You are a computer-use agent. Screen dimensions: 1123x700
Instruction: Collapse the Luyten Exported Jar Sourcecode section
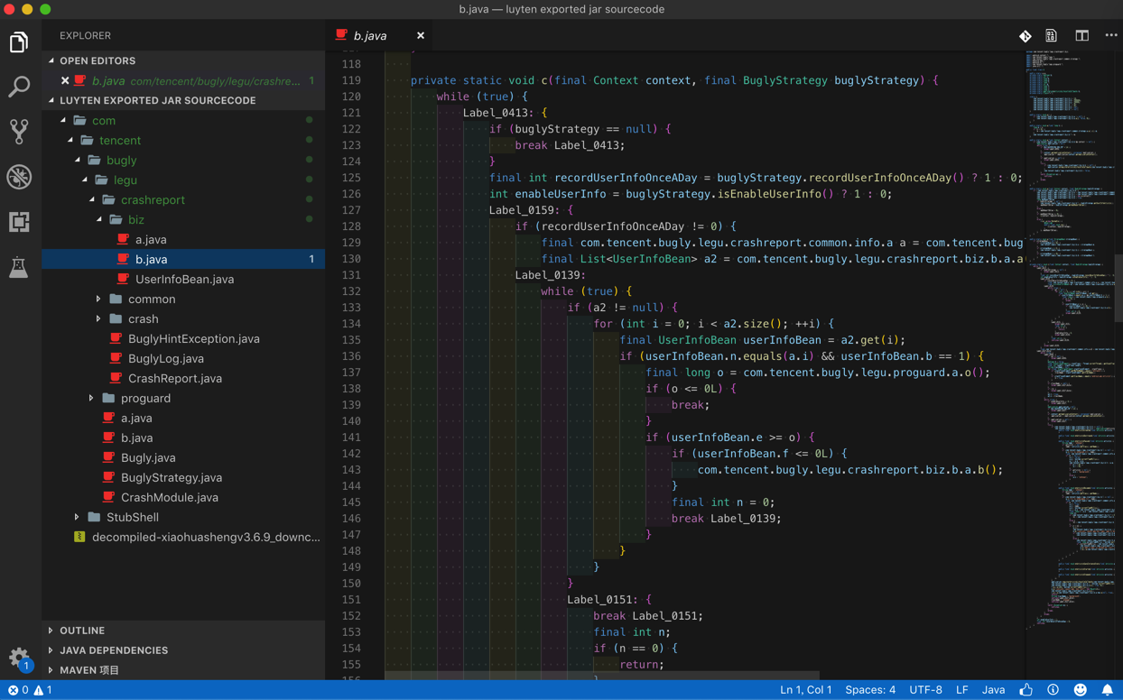[x=51, y=101]
